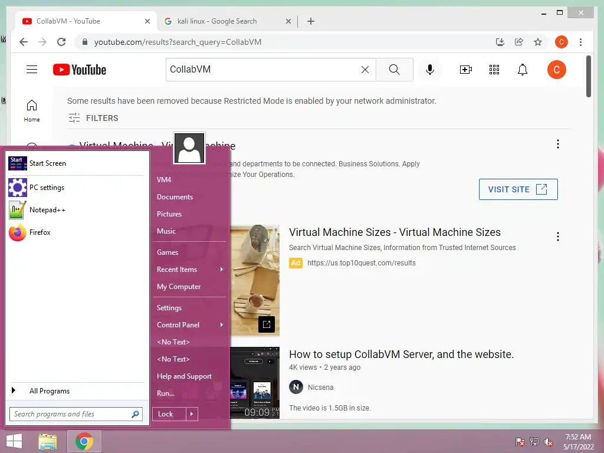The height and width of the screenshot is (453, 604).
Task: Click the muted volume tray icon
Action: (x=548, y=442)
